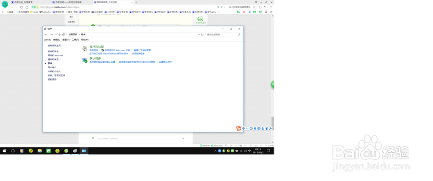Open recent locations dropdown beside navigation arrows
The image size is (433, 181).
pos(56,35)
